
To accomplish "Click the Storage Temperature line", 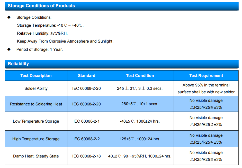I will [x=50, y=25].
